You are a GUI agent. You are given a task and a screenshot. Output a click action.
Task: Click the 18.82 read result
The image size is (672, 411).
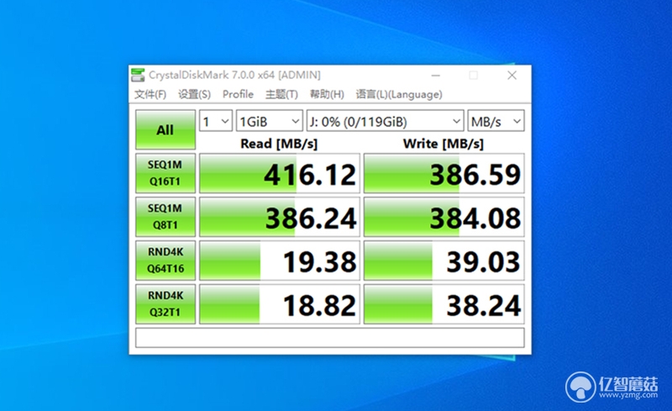[280, 304]
